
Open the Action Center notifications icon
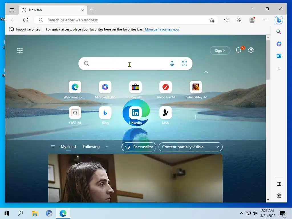[283, 214]
